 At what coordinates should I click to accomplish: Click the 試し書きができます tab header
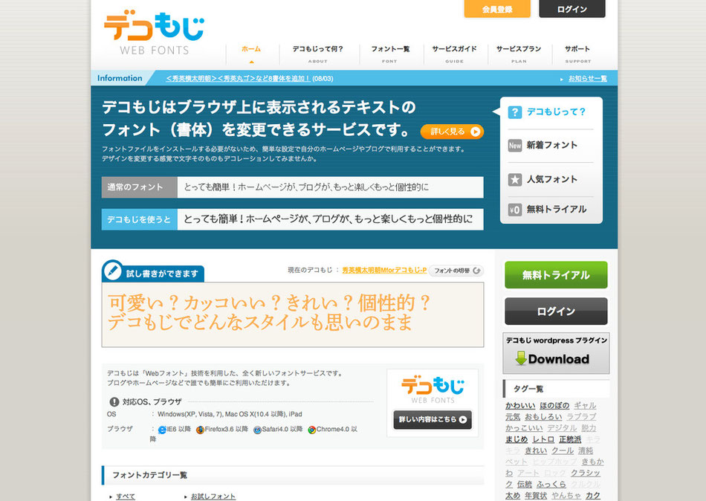(153, 271)
